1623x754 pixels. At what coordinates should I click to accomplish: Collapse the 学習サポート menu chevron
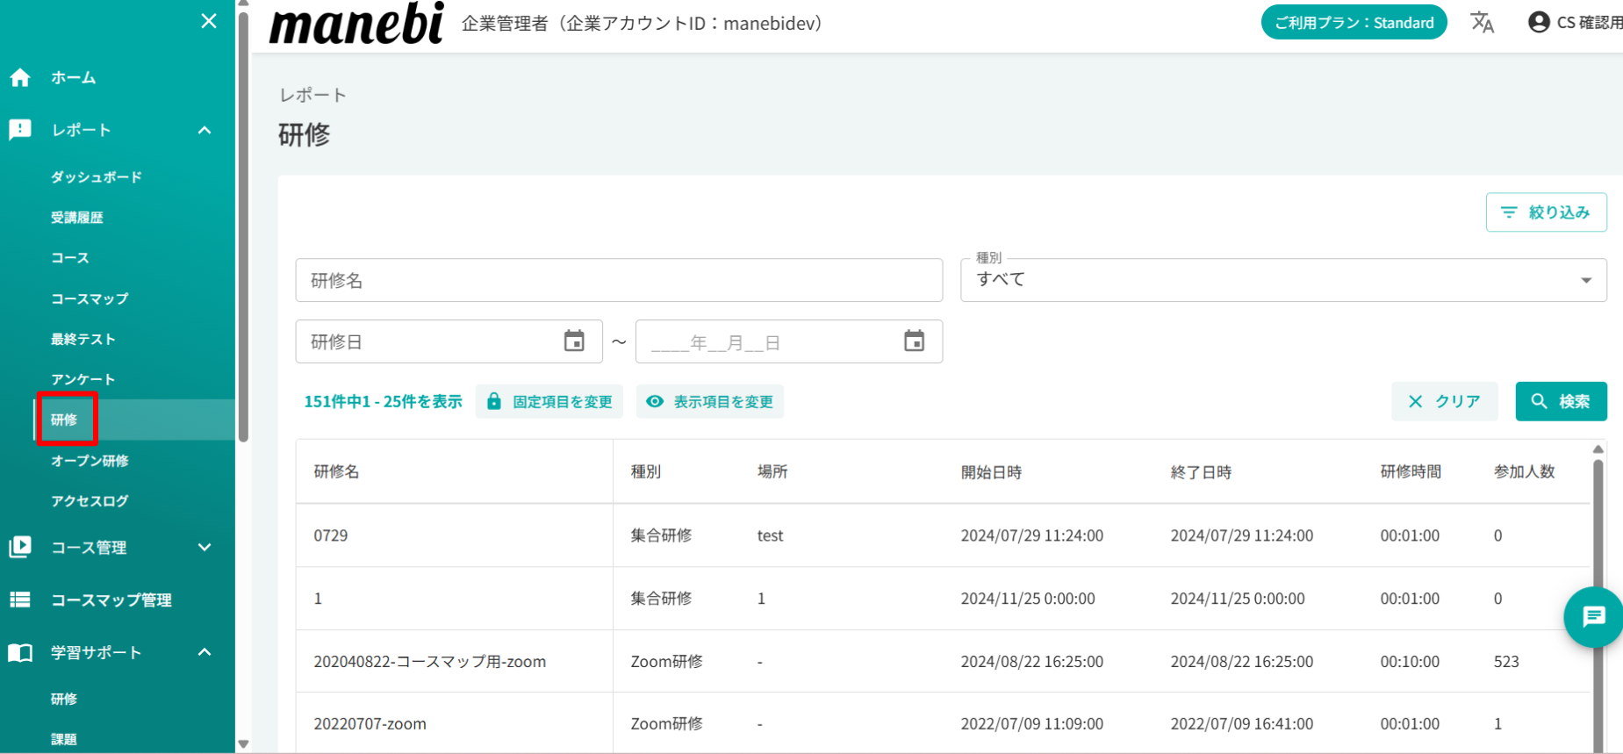click(205, 652)
